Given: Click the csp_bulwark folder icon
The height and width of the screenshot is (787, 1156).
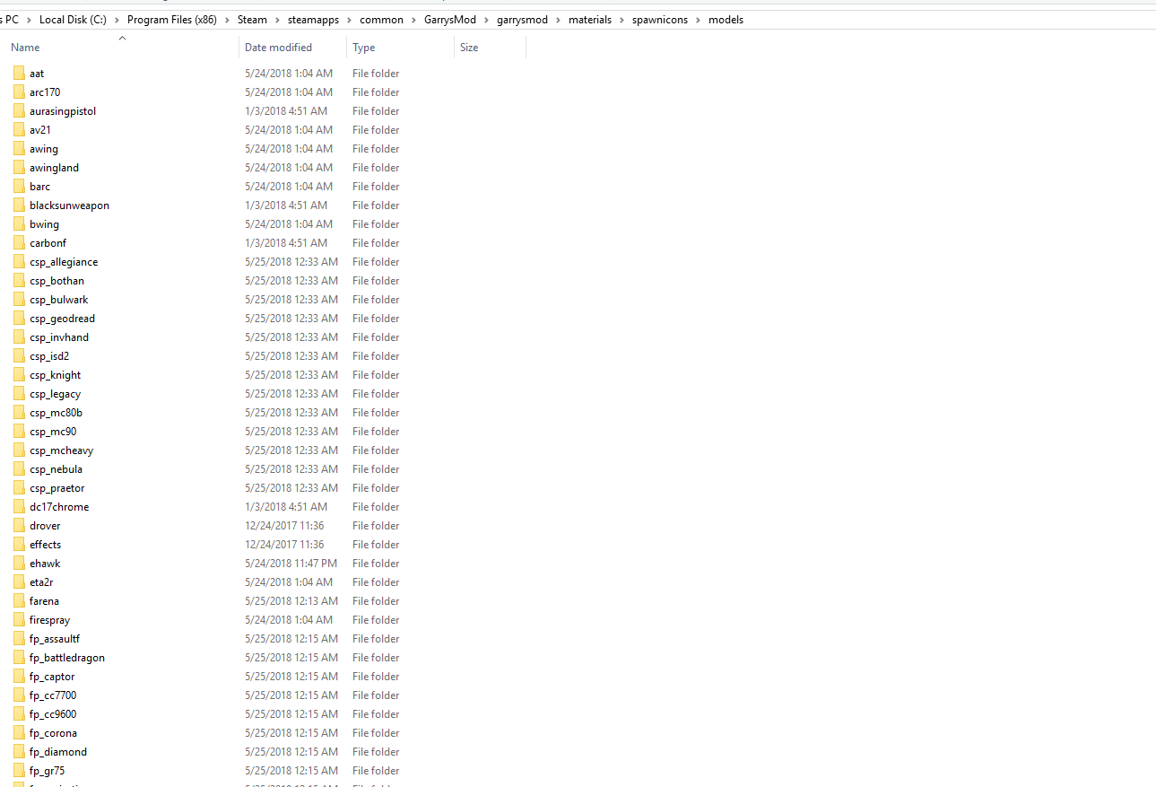Looking at the screenshot, I should (20, 300).
